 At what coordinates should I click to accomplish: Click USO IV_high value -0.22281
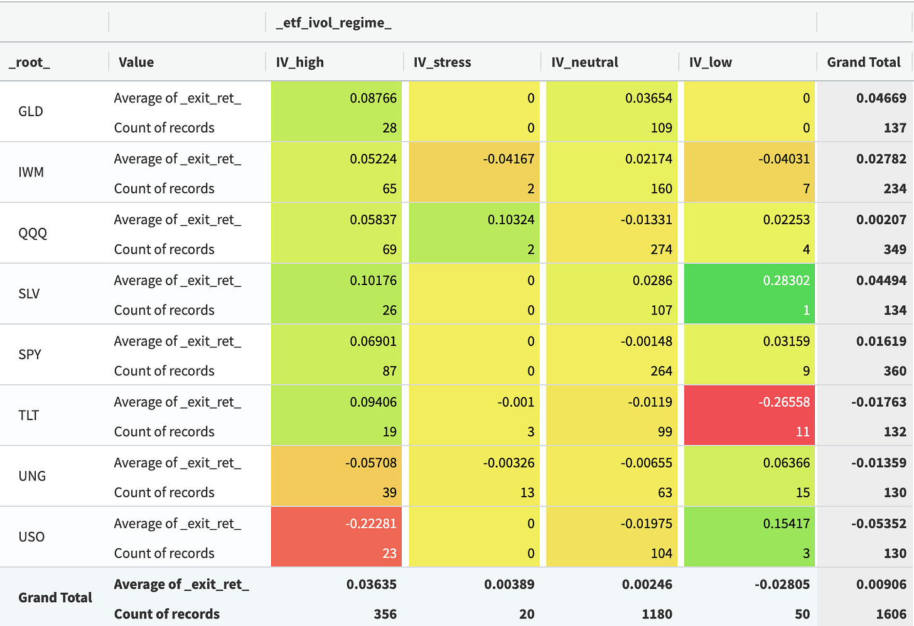tap(371, 524)
